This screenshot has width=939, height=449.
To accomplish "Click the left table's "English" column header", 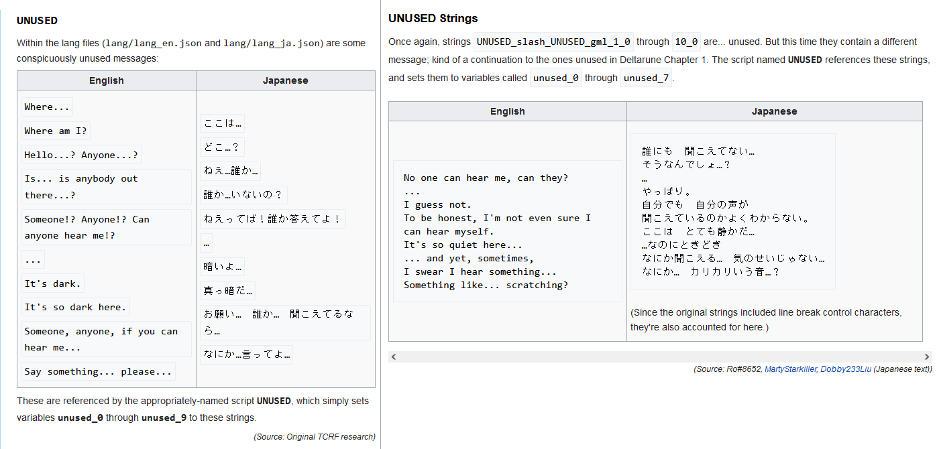I will [x=107, y=80].
